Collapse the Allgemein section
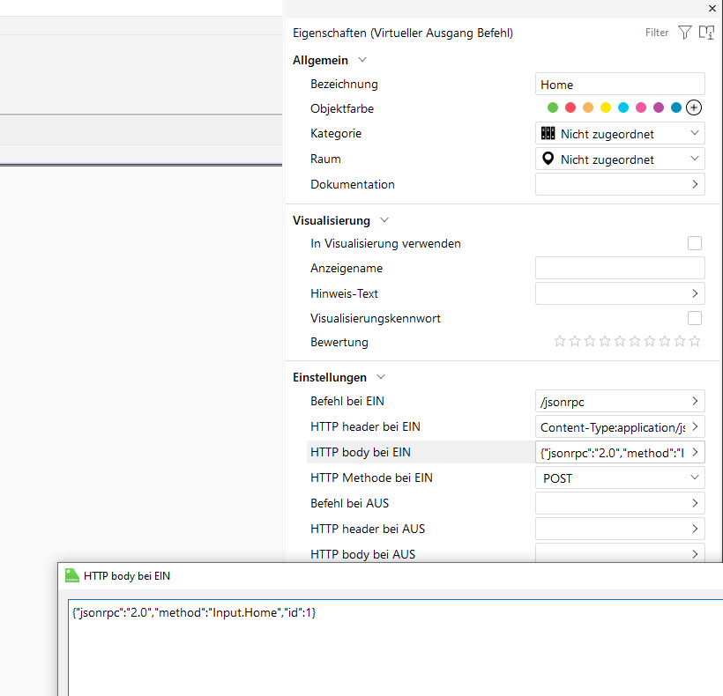723x696 pixels. tap(362, 60)
